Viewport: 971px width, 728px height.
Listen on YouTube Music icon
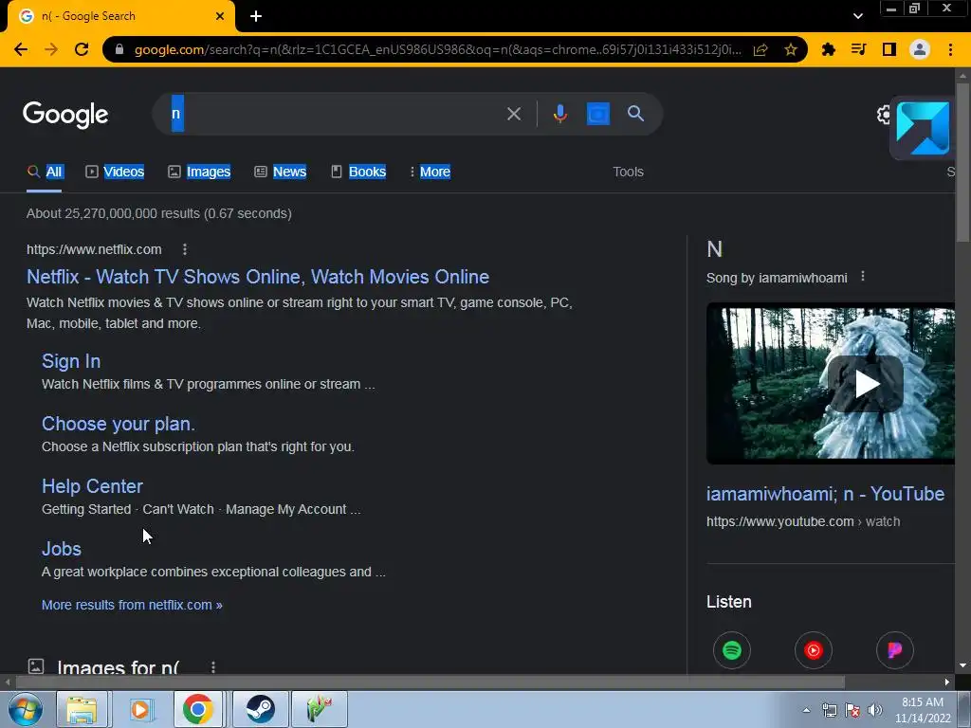click(x=813, y=650)
